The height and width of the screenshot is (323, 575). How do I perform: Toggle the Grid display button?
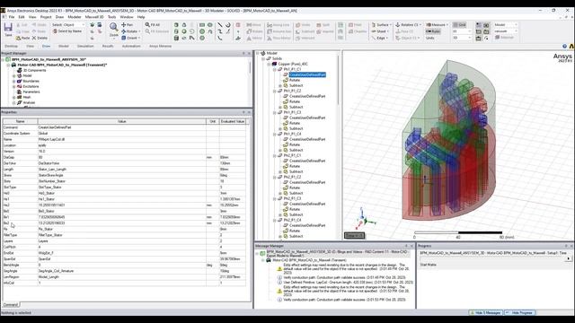point(459,24)
